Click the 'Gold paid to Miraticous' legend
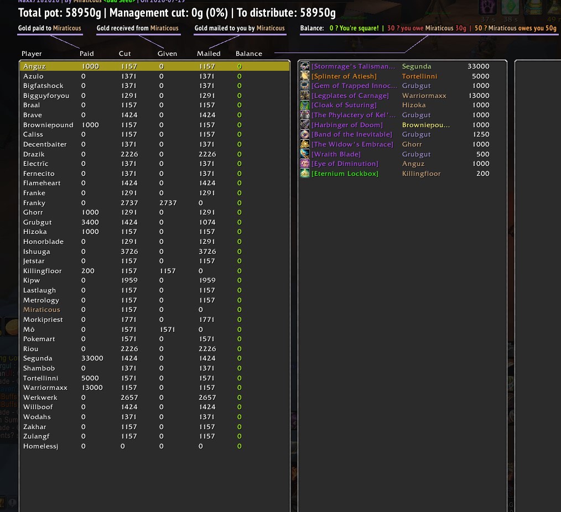561x512 pixels. click(50, 28)
